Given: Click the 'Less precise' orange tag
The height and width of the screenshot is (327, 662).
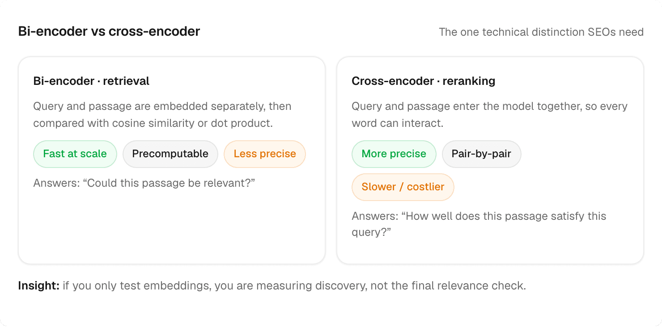Looking at the screenshot, I should pyautogui.click(x=265, y=154).
